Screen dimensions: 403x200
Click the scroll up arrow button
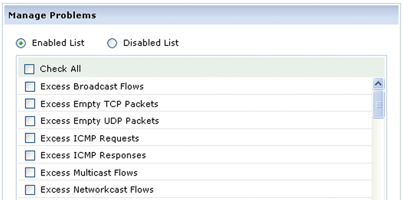[378, 84]
